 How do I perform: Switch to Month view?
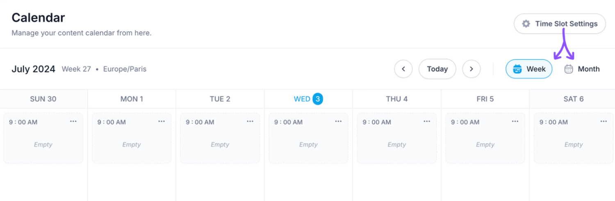coord(582,69)
